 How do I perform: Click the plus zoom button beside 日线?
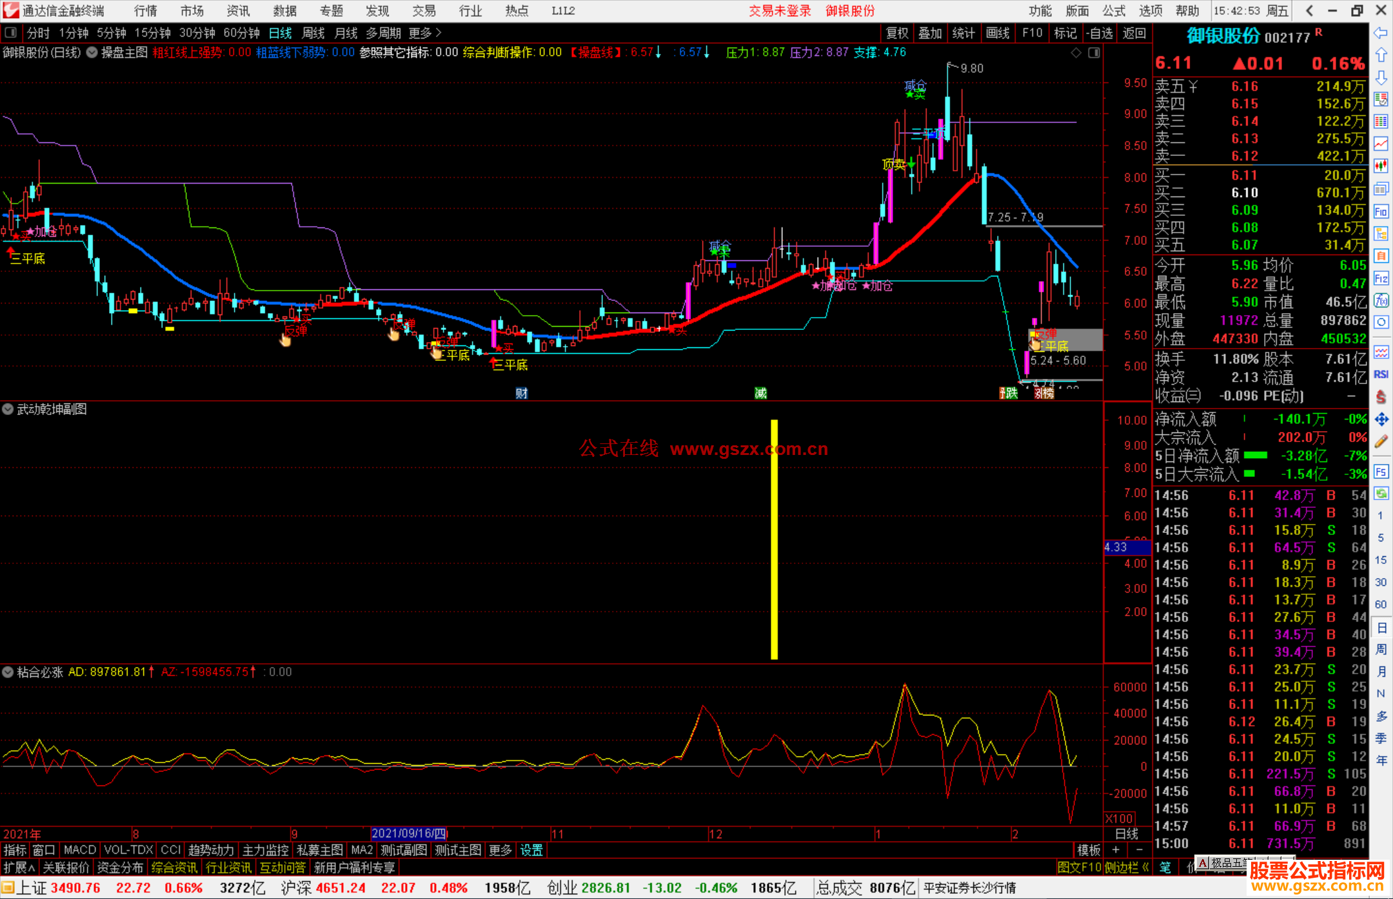point(1116,850)
